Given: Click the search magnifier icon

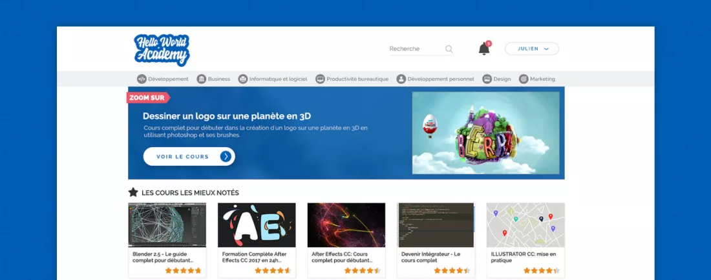Looking at the screenshot, I should [x=449, y=49].
